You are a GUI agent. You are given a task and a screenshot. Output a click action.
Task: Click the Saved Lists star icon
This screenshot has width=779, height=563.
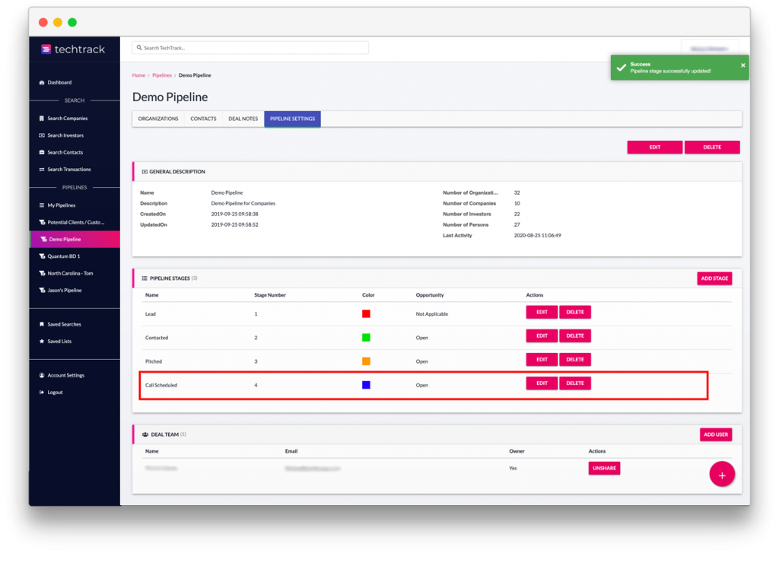click(x=41, y=342)
